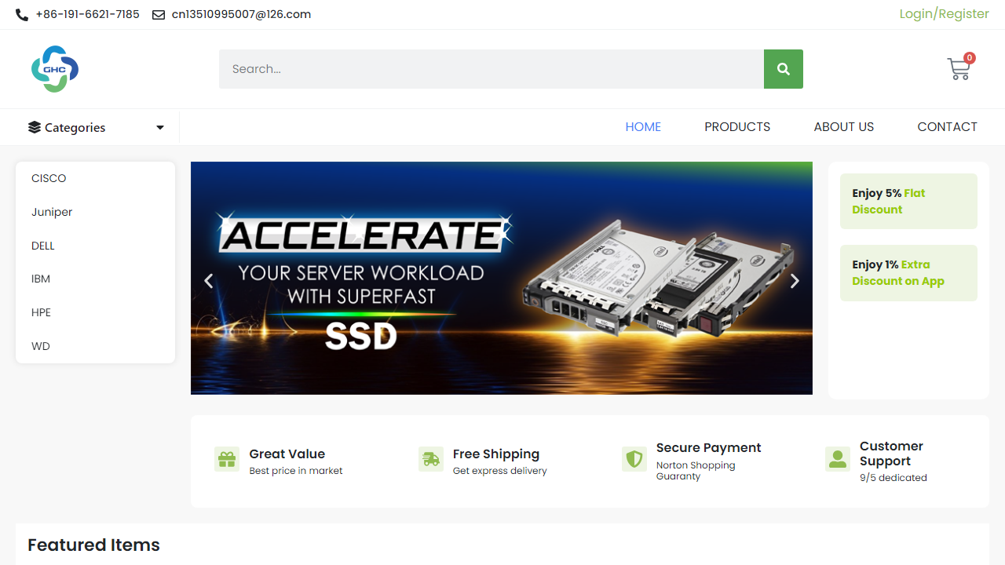The height and width of the screenshot is (565, 1005).
Task: Click the Secure Payment shield icon
Action: pyautogui.click(x=634, y=459)
